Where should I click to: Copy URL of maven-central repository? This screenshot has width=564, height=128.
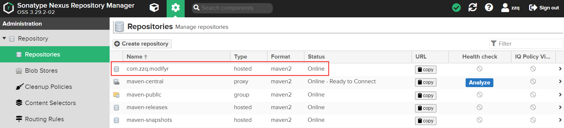(x=426, y=82)
